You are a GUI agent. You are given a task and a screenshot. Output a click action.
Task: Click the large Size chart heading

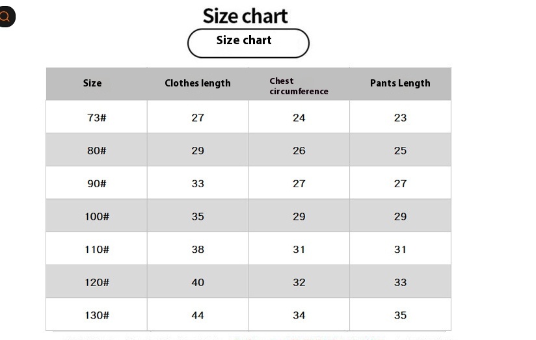pos(245,16)
